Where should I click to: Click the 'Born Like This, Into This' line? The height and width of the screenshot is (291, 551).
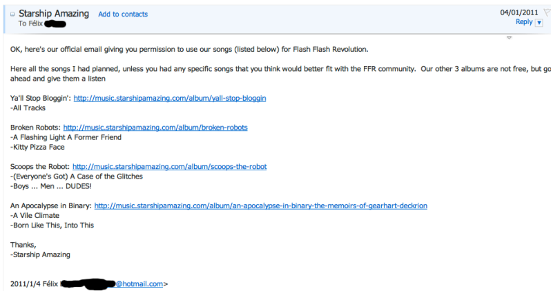coord(52,225)
